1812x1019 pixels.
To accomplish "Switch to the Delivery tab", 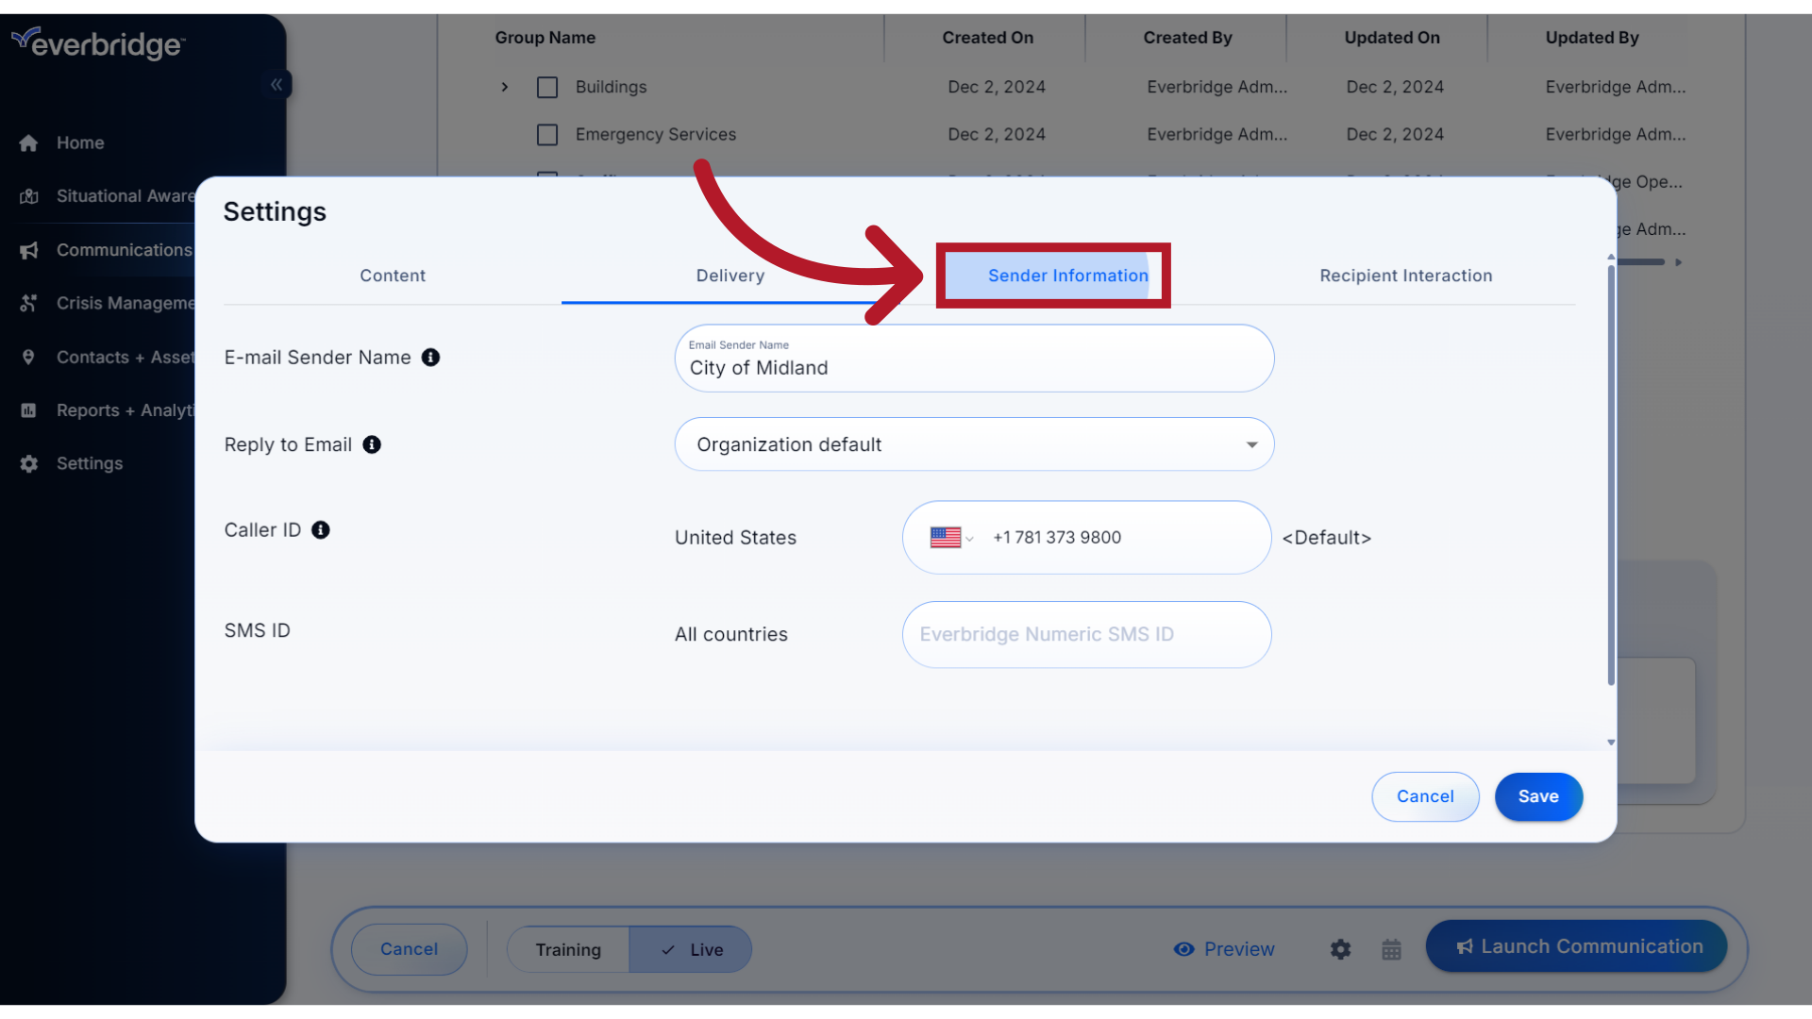I will click(730, 276).
